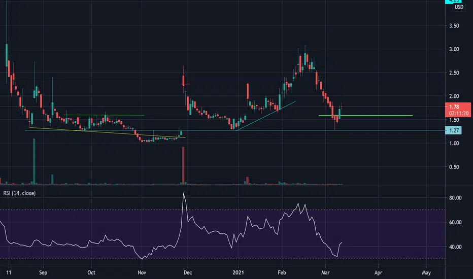The width and height of the screenshot is (473, 279).
Task: Click the tall green volume bar in late August
Action: tap(34, 161)
